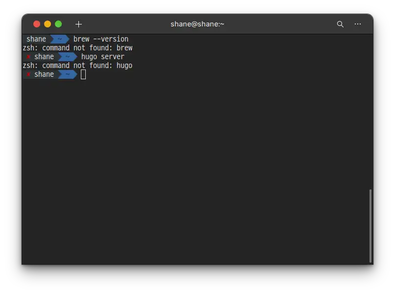This screenshot has width=395, height=294.
Task: Click the blue tilde segment on the last prompt
Action: point(68,74)
